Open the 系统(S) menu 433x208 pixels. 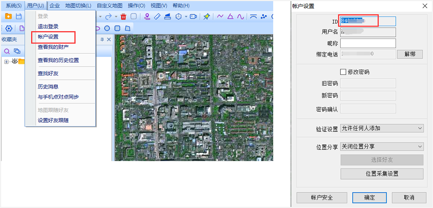(14, 6)
